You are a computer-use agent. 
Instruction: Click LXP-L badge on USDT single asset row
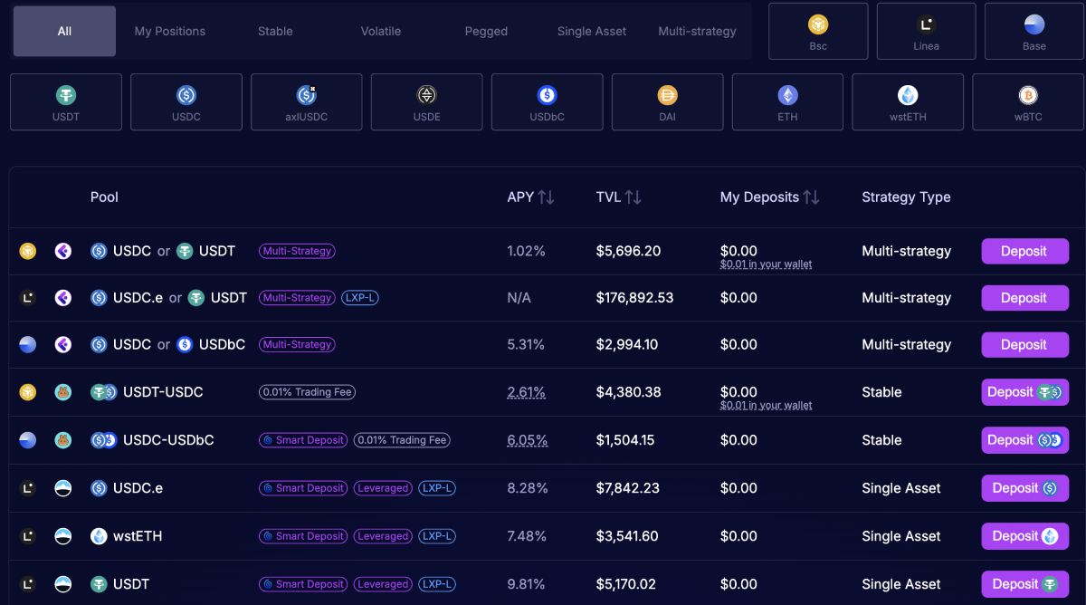point(436,584)
